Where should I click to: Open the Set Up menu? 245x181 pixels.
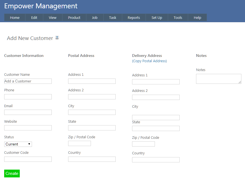pos(157,17)
